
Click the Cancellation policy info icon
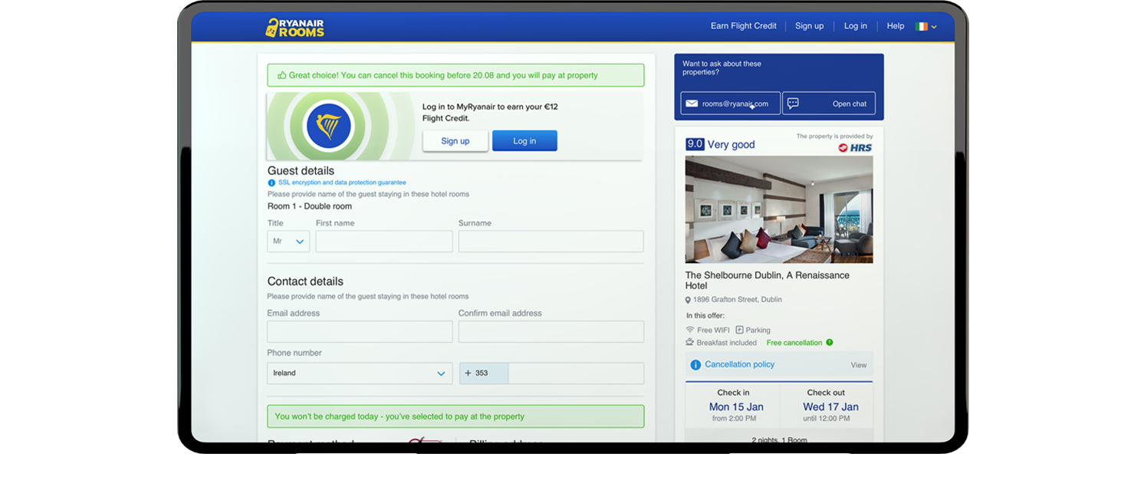coord(695,365)
